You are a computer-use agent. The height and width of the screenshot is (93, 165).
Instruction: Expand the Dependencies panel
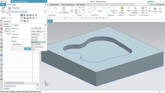coord(37,86)
